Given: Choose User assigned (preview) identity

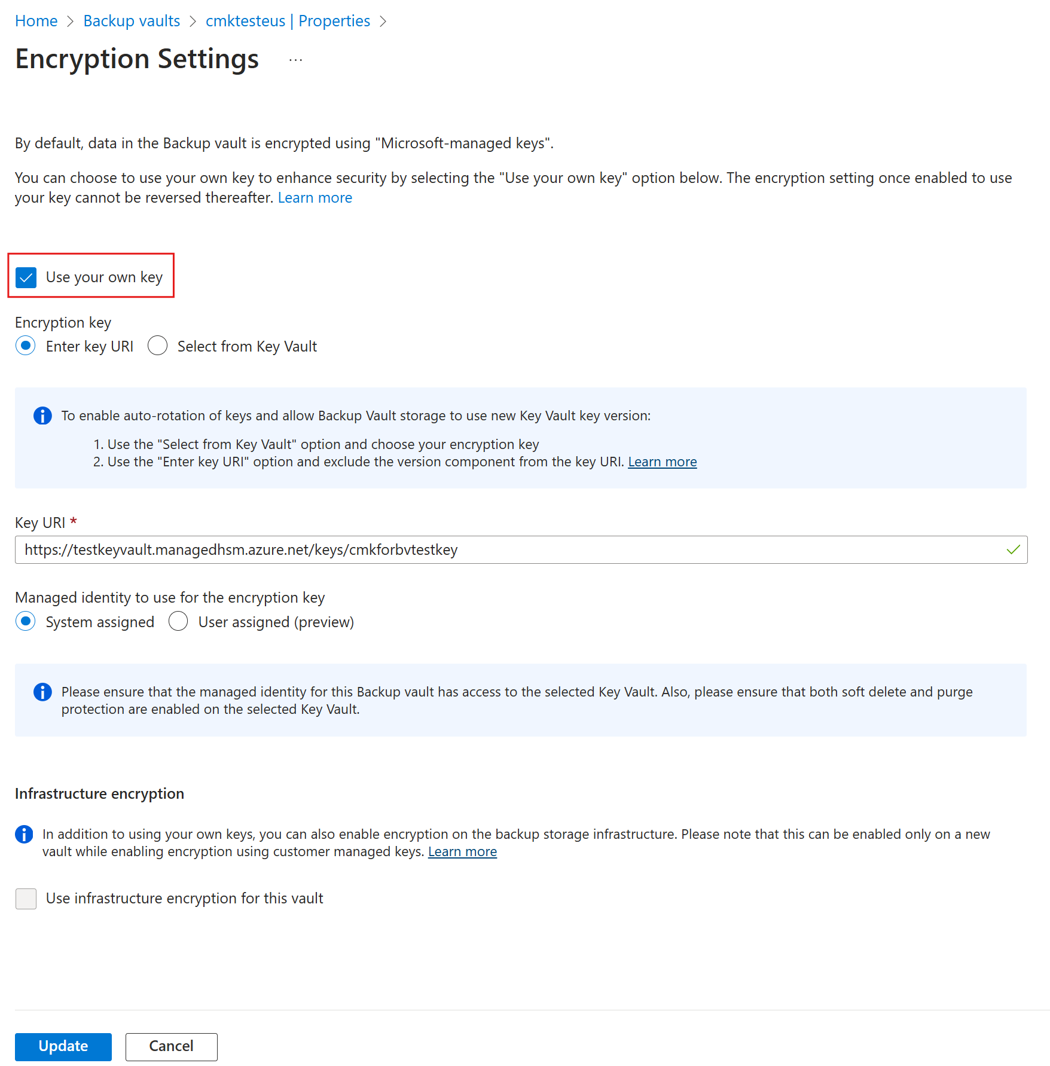Looking at the screenshot, I should coord(178,621).
